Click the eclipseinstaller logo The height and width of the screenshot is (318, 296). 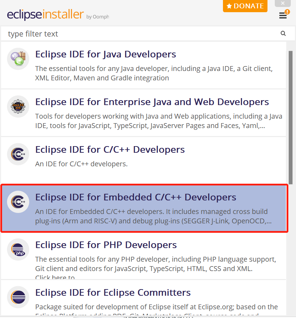45,15
